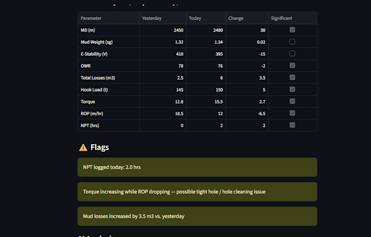
Task: Click the 'Torque increasing while ROP dropping' flag
Action: pos(198,192)
